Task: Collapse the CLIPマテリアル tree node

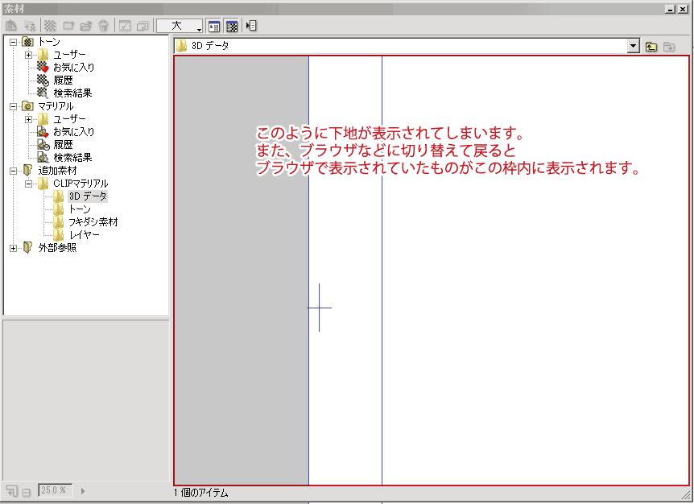Action: tap(30, 184)
